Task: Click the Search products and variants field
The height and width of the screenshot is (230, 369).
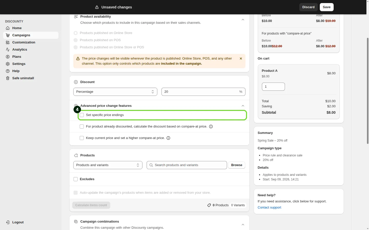Action: 187,165
